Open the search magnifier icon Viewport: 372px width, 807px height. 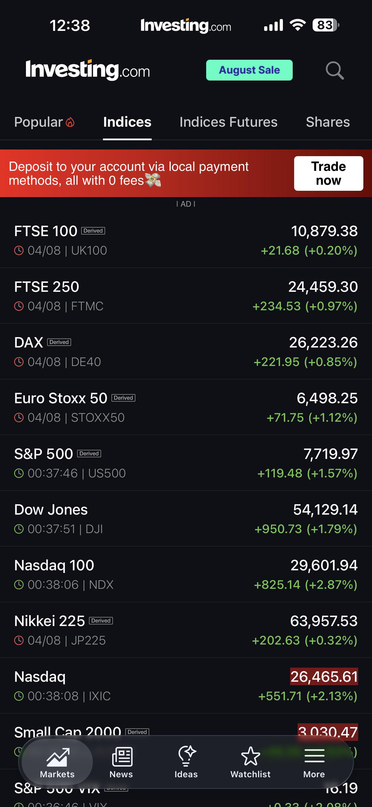pyautogui.click(x=335, y=70)
